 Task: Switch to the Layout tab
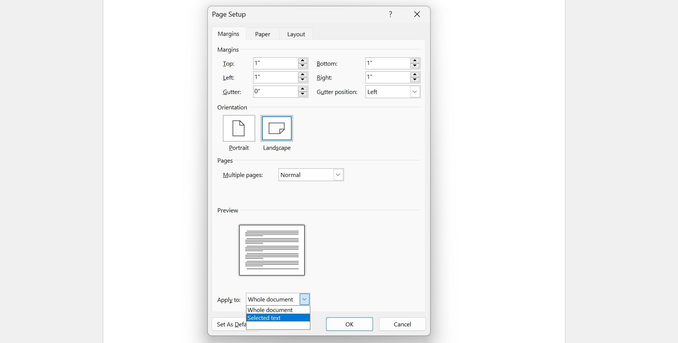pos(296,34)
